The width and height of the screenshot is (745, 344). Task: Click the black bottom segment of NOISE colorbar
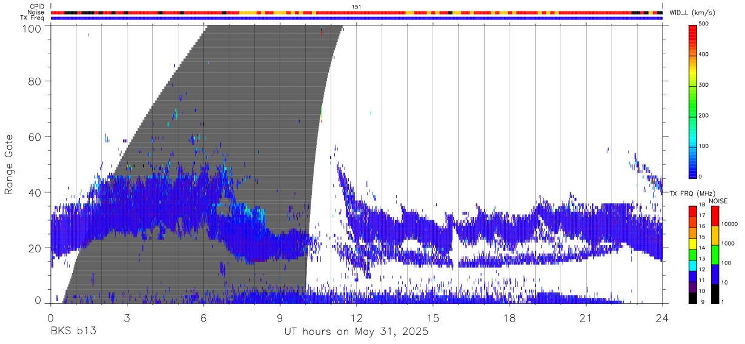click(714, 293)
